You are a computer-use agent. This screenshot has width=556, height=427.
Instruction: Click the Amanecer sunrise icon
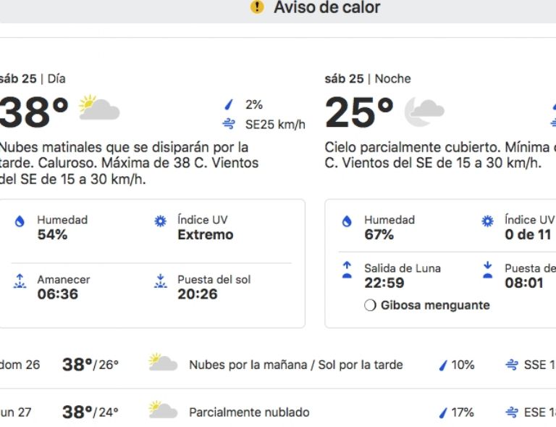click(20, 281)
